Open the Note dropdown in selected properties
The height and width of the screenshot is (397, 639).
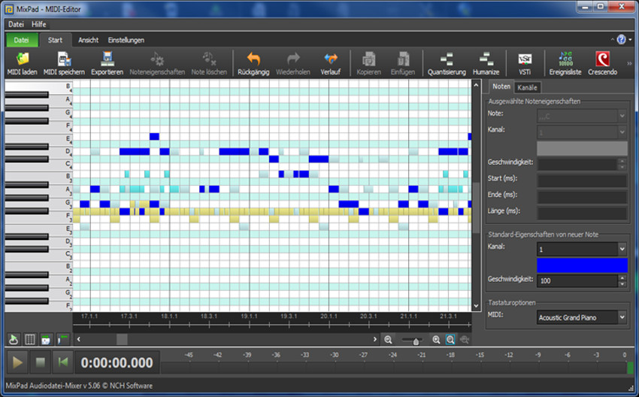[x=622, y=116]
